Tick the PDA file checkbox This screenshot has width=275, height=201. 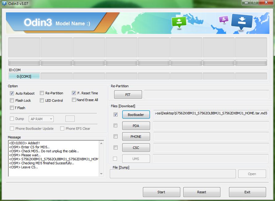click(x=115, y=125)
